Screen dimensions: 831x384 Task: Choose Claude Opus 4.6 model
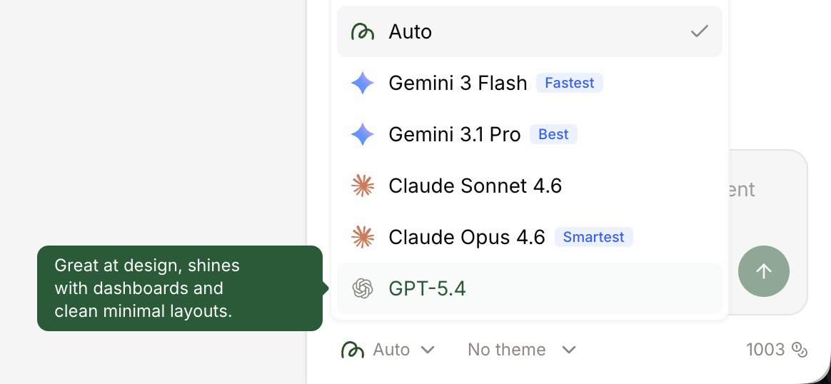pos(530,237)
